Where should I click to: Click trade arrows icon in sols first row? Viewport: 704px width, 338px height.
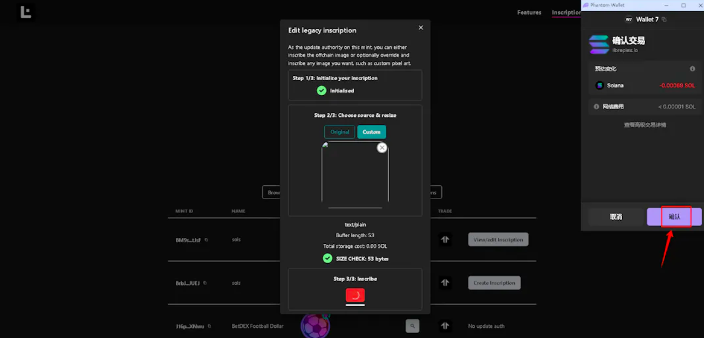click(x=445, y=240)
